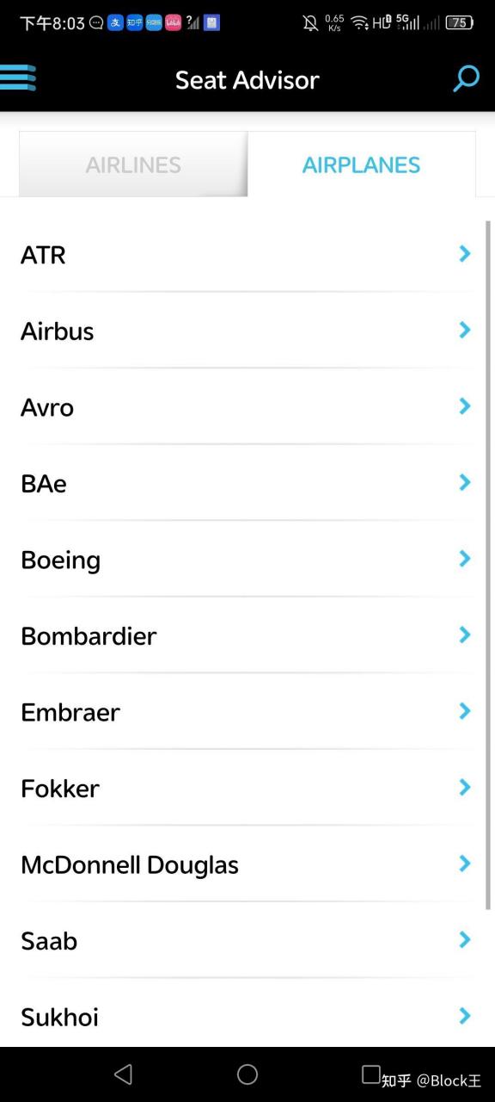
Task: Tap the chevron next to Sukhoi
Action: 465,1016
